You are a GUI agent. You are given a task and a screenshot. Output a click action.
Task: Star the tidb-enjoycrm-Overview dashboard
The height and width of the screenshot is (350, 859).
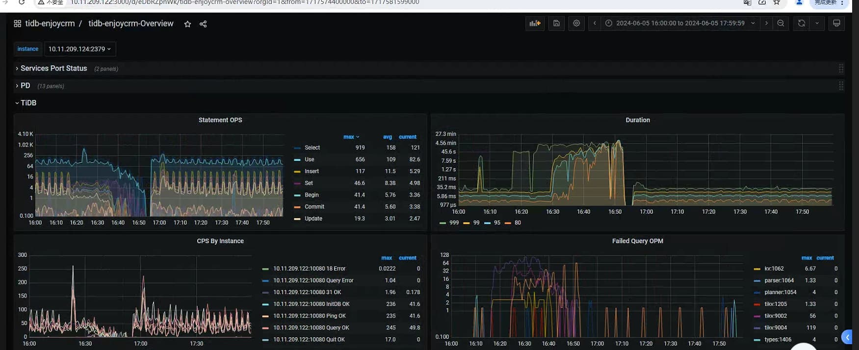(x=187, y=24)
